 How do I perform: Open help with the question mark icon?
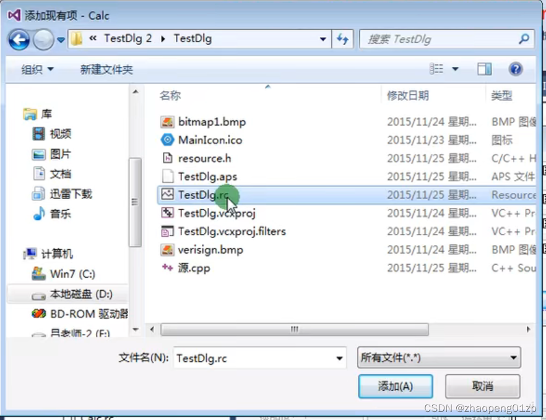[x=515, y=69]
